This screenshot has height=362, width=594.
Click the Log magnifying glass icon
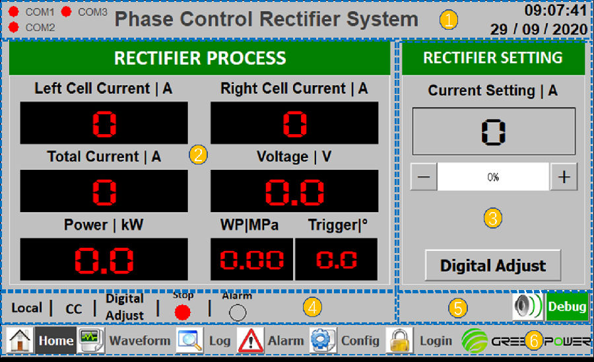click(189, 341)
